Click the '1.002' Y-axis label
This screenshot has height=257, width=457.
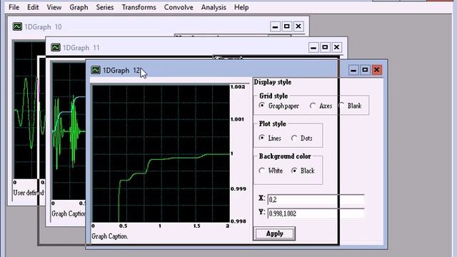pyautogui.click(x=238, y=87)
